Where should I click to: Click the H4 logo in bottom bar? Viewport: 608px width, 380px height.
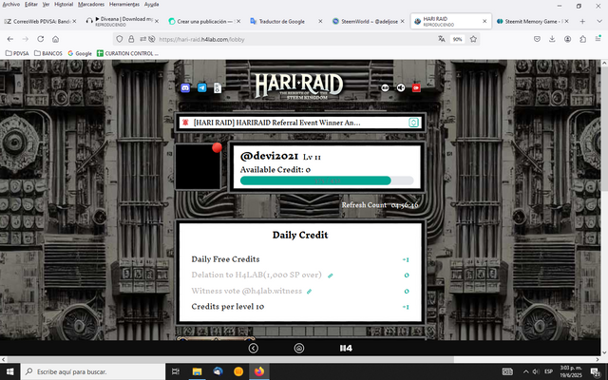pyautogui.click(x=346, y=349)
